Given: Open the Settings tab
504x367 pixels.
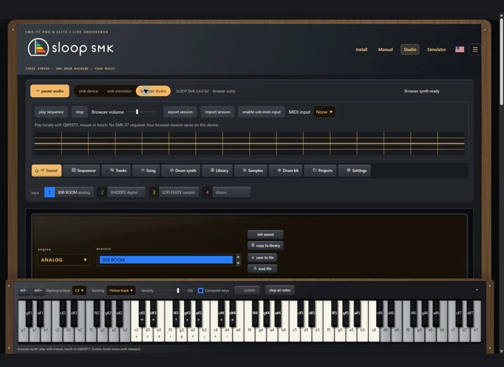Looking at the screenshot, I should pyautogui.click(x=354, y=171).
